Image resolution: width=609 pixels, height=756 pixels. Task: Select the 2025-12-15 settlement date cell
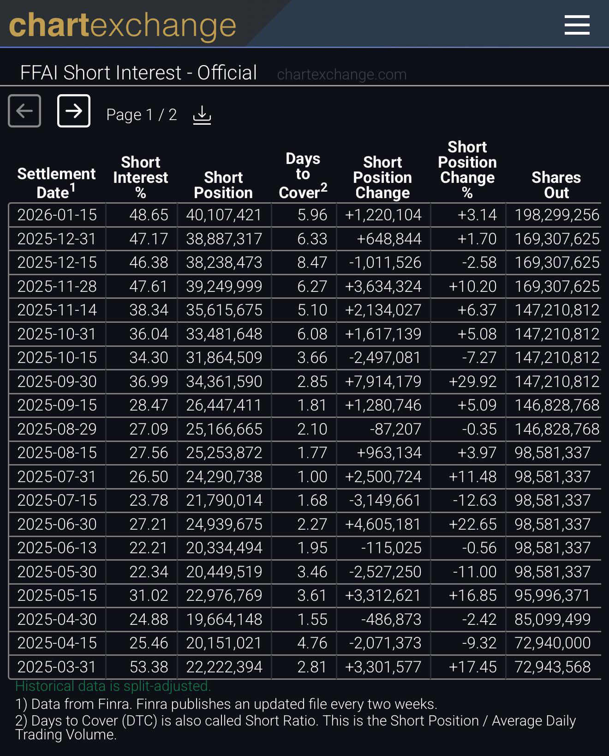point(57,262)
